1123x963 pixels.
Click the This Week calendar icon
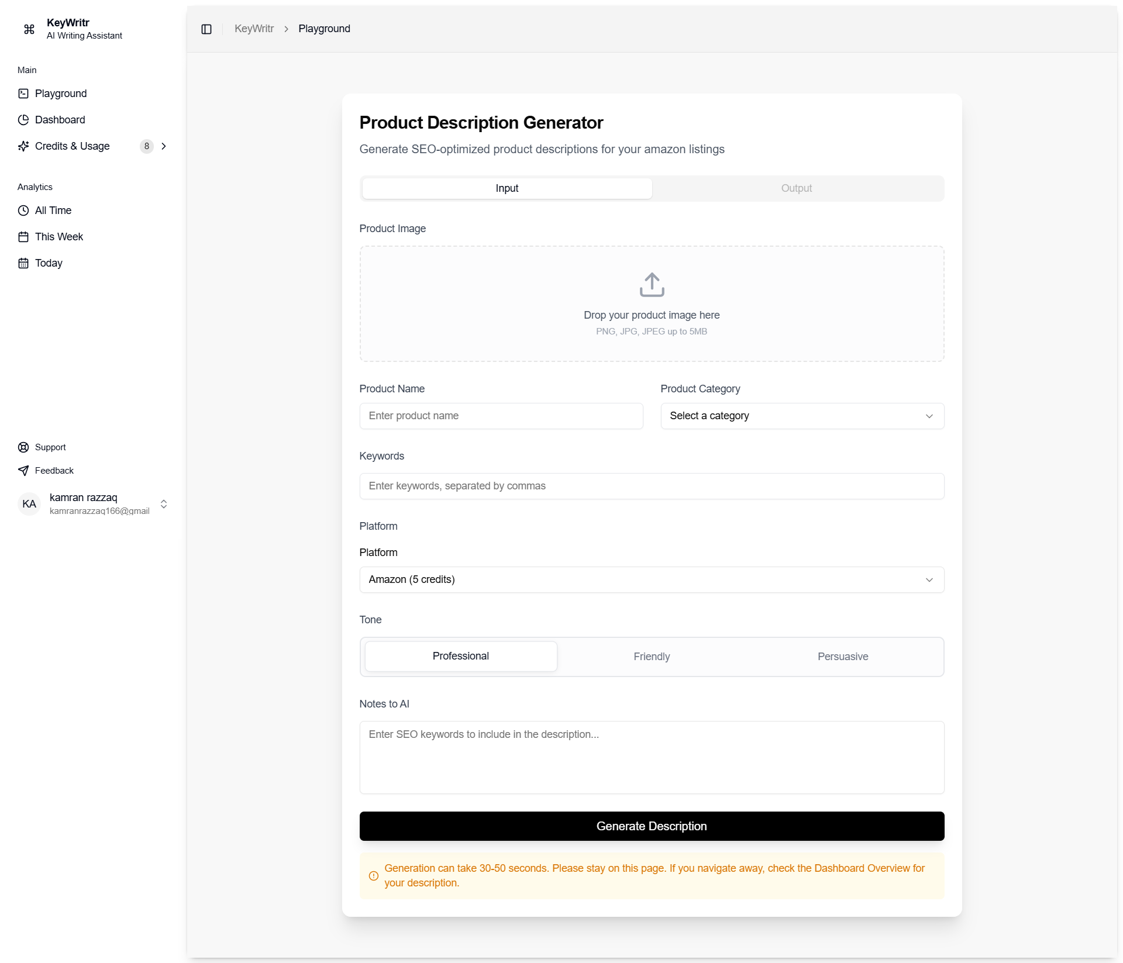point(23,237)
